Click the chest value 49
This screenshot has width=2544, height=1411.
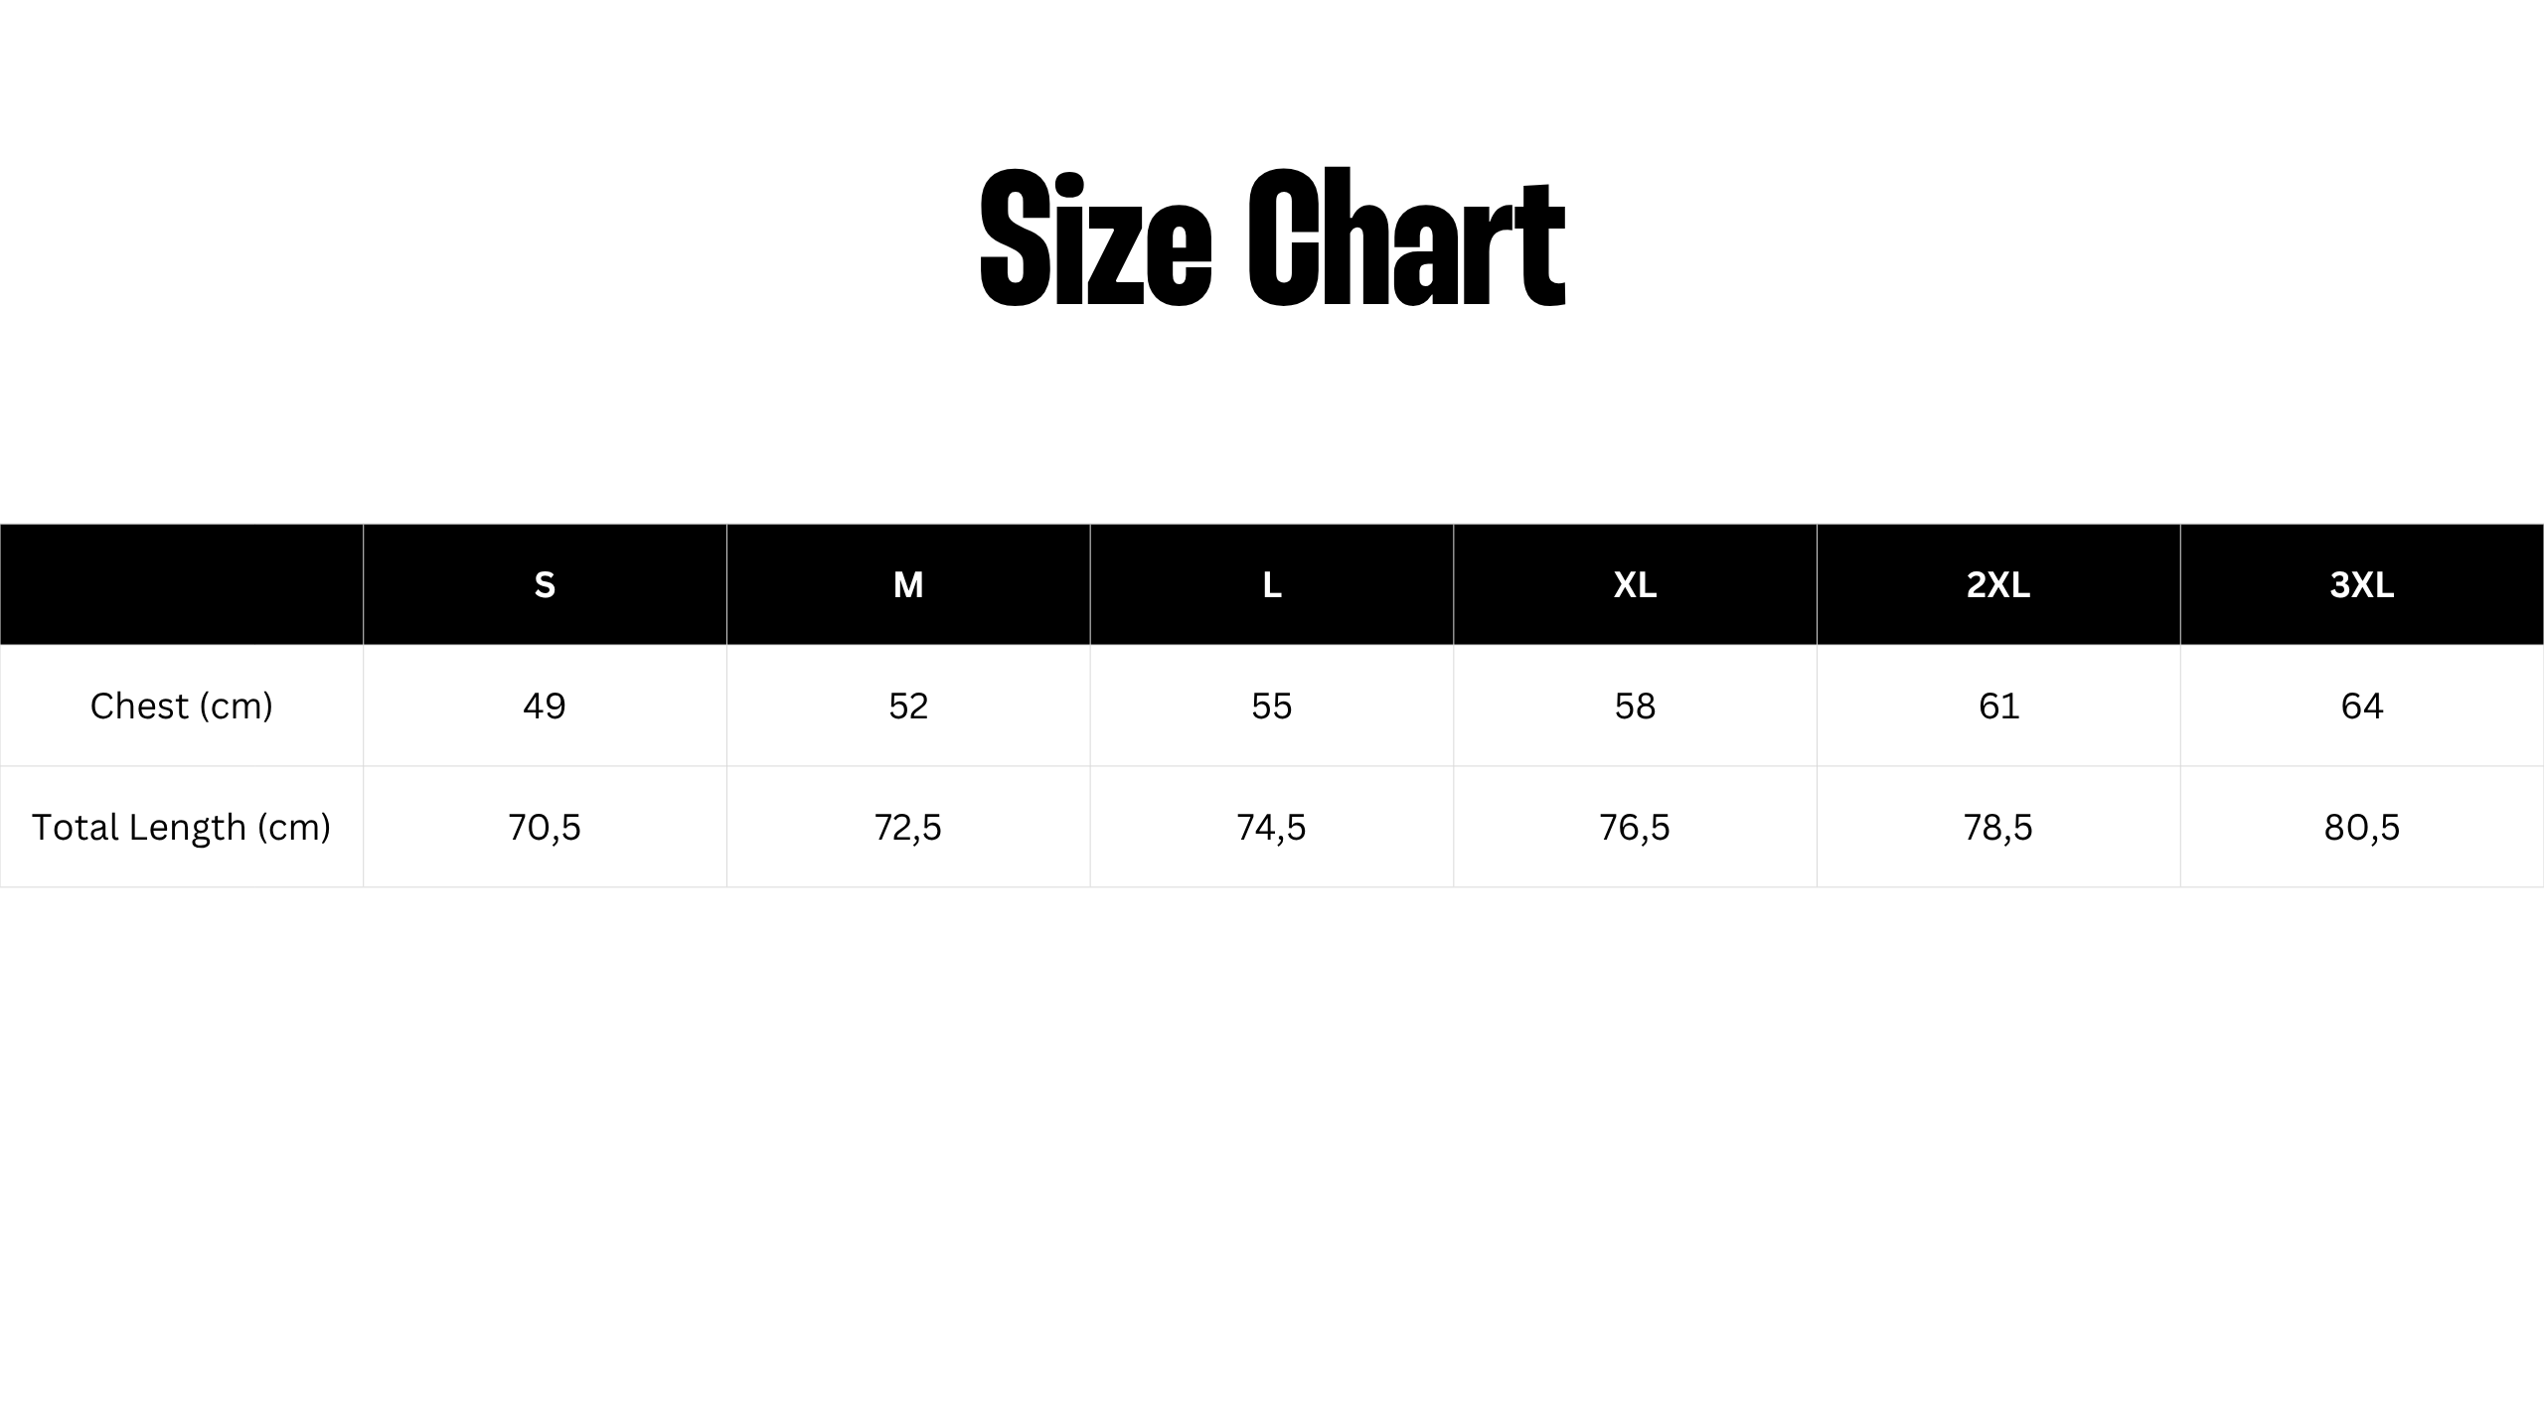click(545, 706)
